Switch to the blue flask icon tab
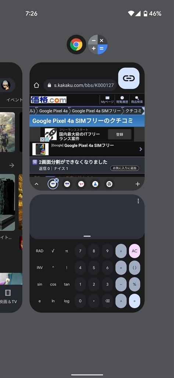The image size is (174, 378). click(95, 184)
